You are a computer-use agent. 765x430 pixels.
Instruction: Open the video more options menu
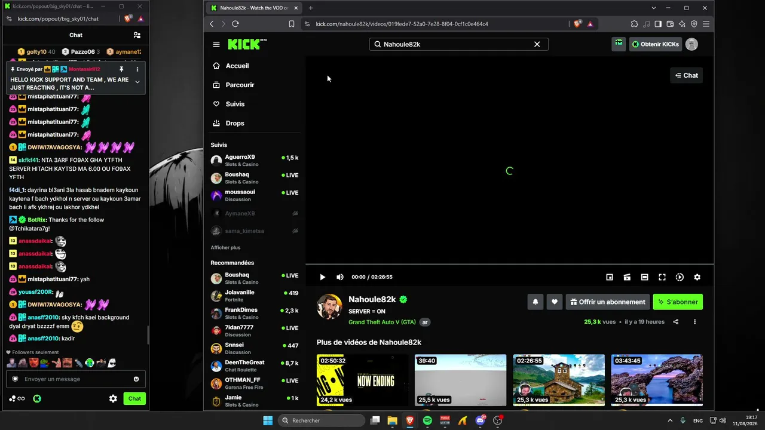click(x=694, y=322)
